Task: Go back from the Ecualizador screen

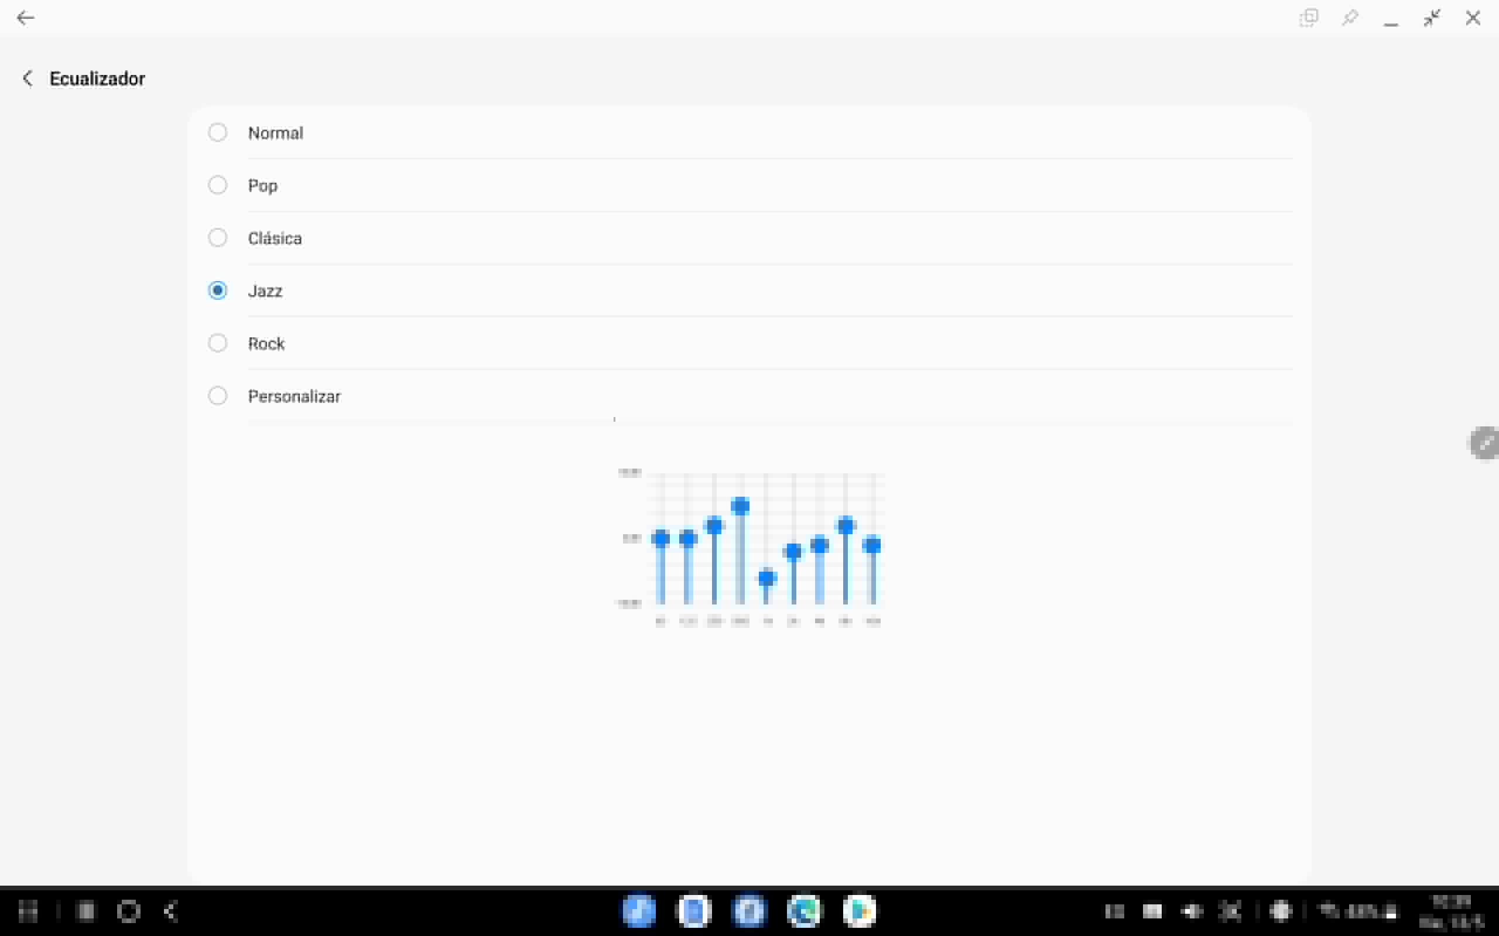Action: point(27,78)
